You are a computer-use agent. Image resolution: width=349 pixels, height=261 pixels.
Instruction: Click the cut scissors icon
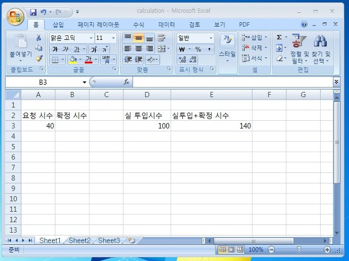[x=39, y=38]
